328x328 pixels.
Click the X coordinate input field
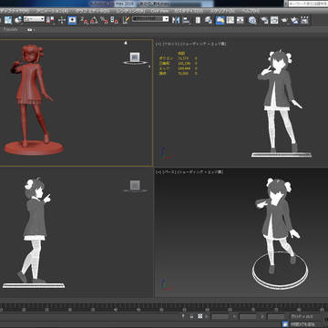click(x=220, y=316)
